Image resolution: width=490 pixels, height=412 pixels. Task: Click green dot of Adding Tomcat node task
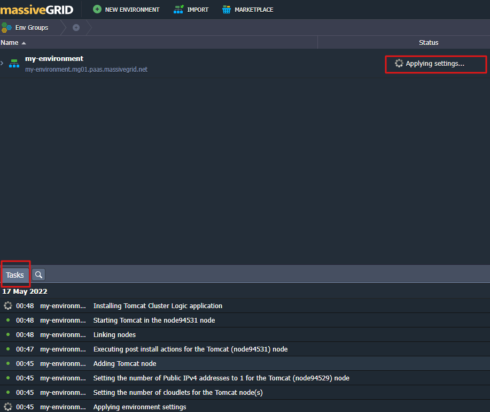[x=8, y=363]
